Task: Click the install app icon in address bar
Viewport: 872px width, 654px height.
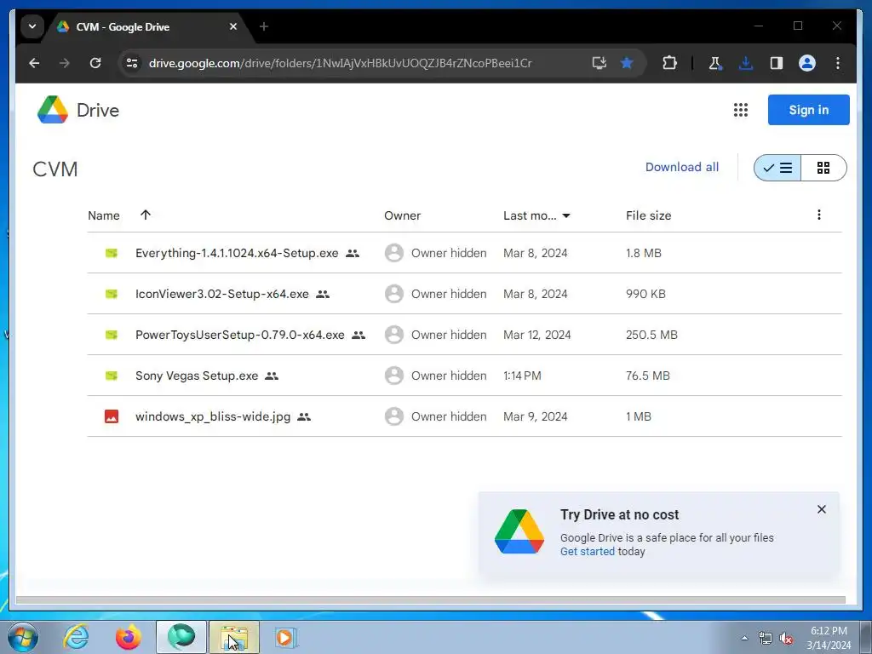Action: pos(599,63)
